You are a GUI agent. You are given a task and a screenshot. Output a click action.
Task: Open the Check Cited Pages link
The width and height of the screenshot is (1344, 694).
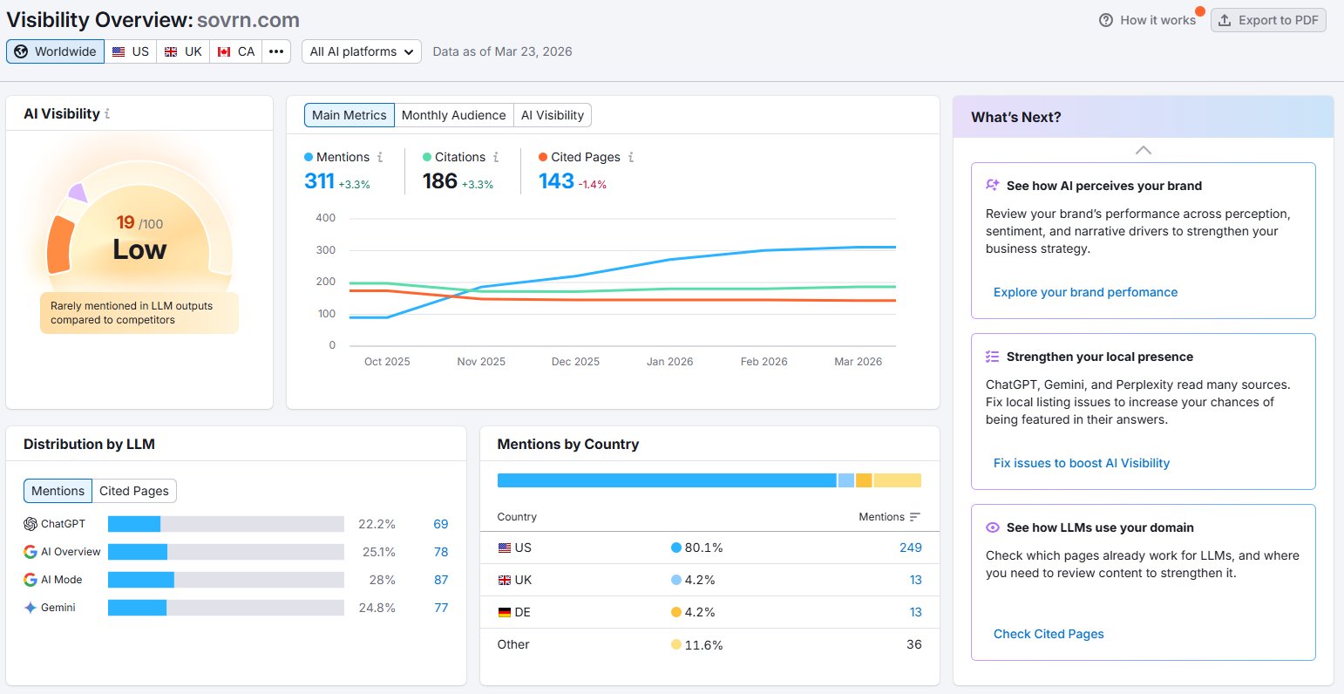(x=1049, y=634)
